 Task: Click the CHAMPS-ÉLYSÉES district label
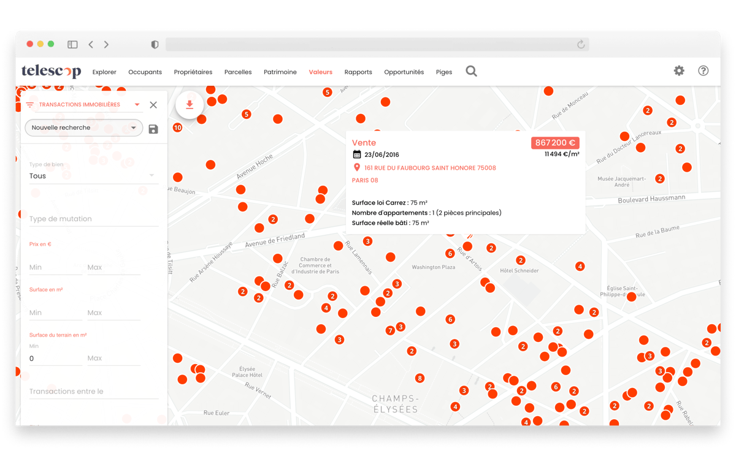point(396,404)
